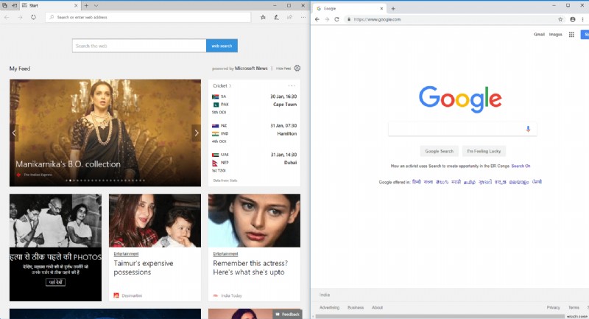The image size is (589, 319).
Task: Click Google search input box
Action: (x=462, y=129)
